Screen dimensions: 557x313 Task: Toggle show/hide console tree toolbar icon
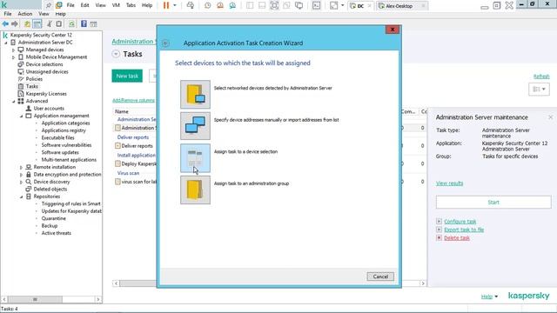coord(37,23)
